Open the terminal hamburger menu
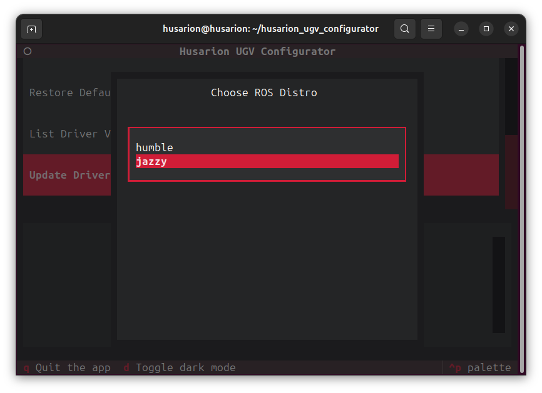The image size is (542, 393). pyautogui.click(x=431, y=29)
